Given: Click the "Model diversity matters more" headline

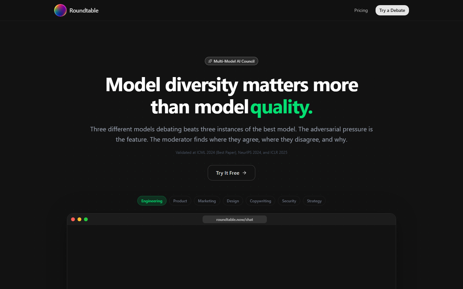Looking at the screenshot, I should 232,85.
